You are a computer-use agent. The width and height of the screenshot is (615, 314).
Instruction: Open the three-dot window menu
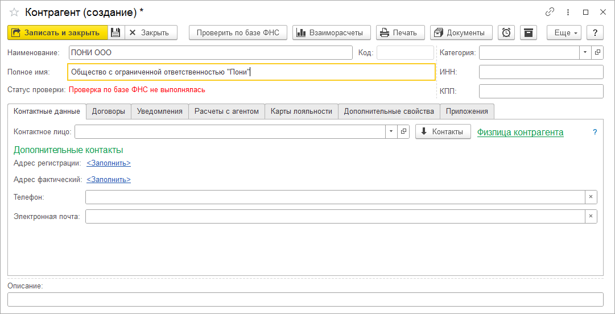click(x=568, y=12)
